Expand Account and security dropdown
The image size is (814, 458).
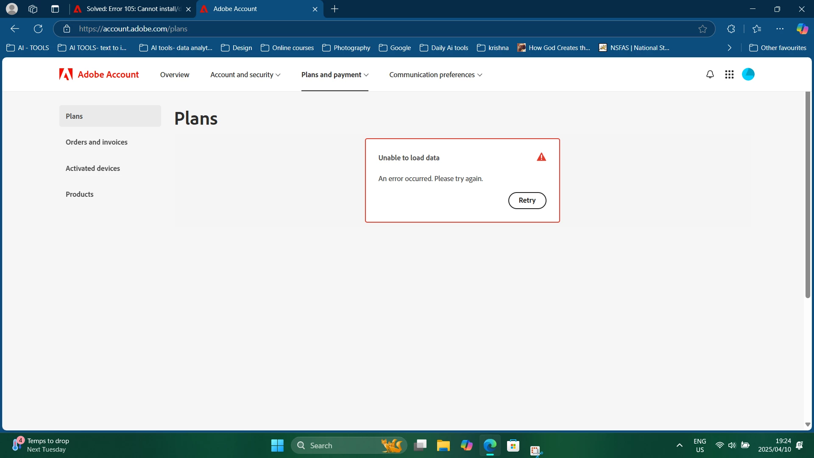tap(245, 75)
